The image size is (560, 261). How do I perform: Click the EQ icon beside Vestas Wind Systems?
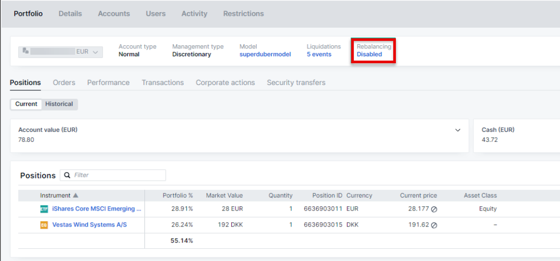tap(44, 225)
